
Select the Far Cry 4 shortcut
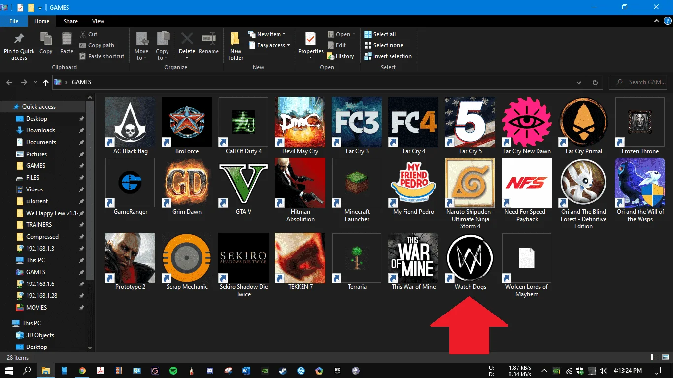click(413, 126)
